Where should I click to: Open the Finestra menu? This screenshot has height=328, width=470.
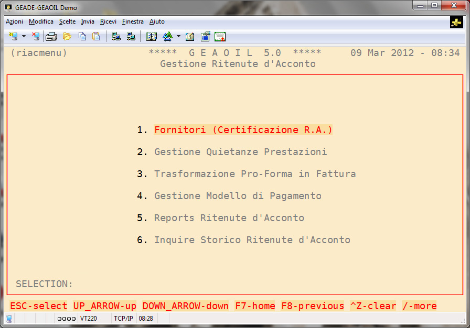(x=133, y=21)
